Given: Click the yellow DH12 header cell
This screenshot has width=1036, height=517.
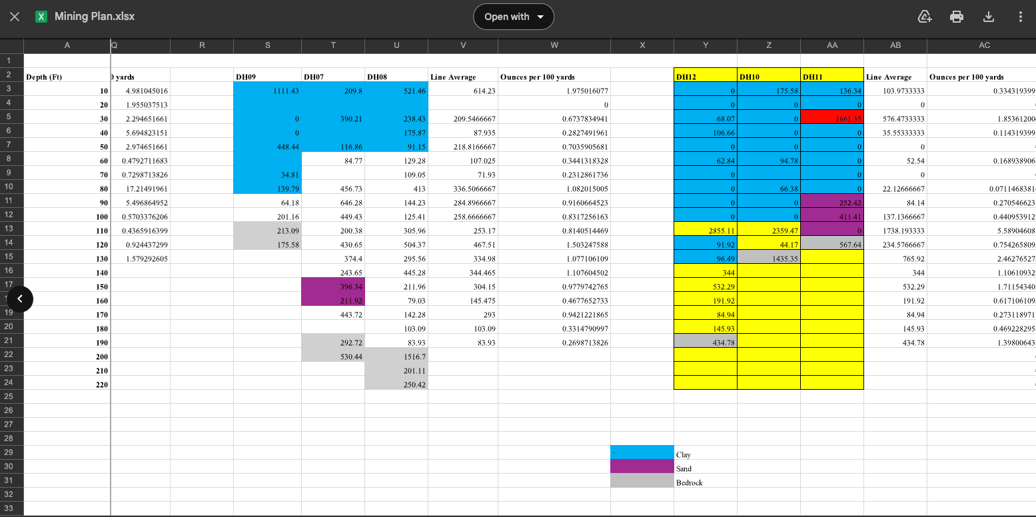Looking at the screenshot, I should (705, 77).
